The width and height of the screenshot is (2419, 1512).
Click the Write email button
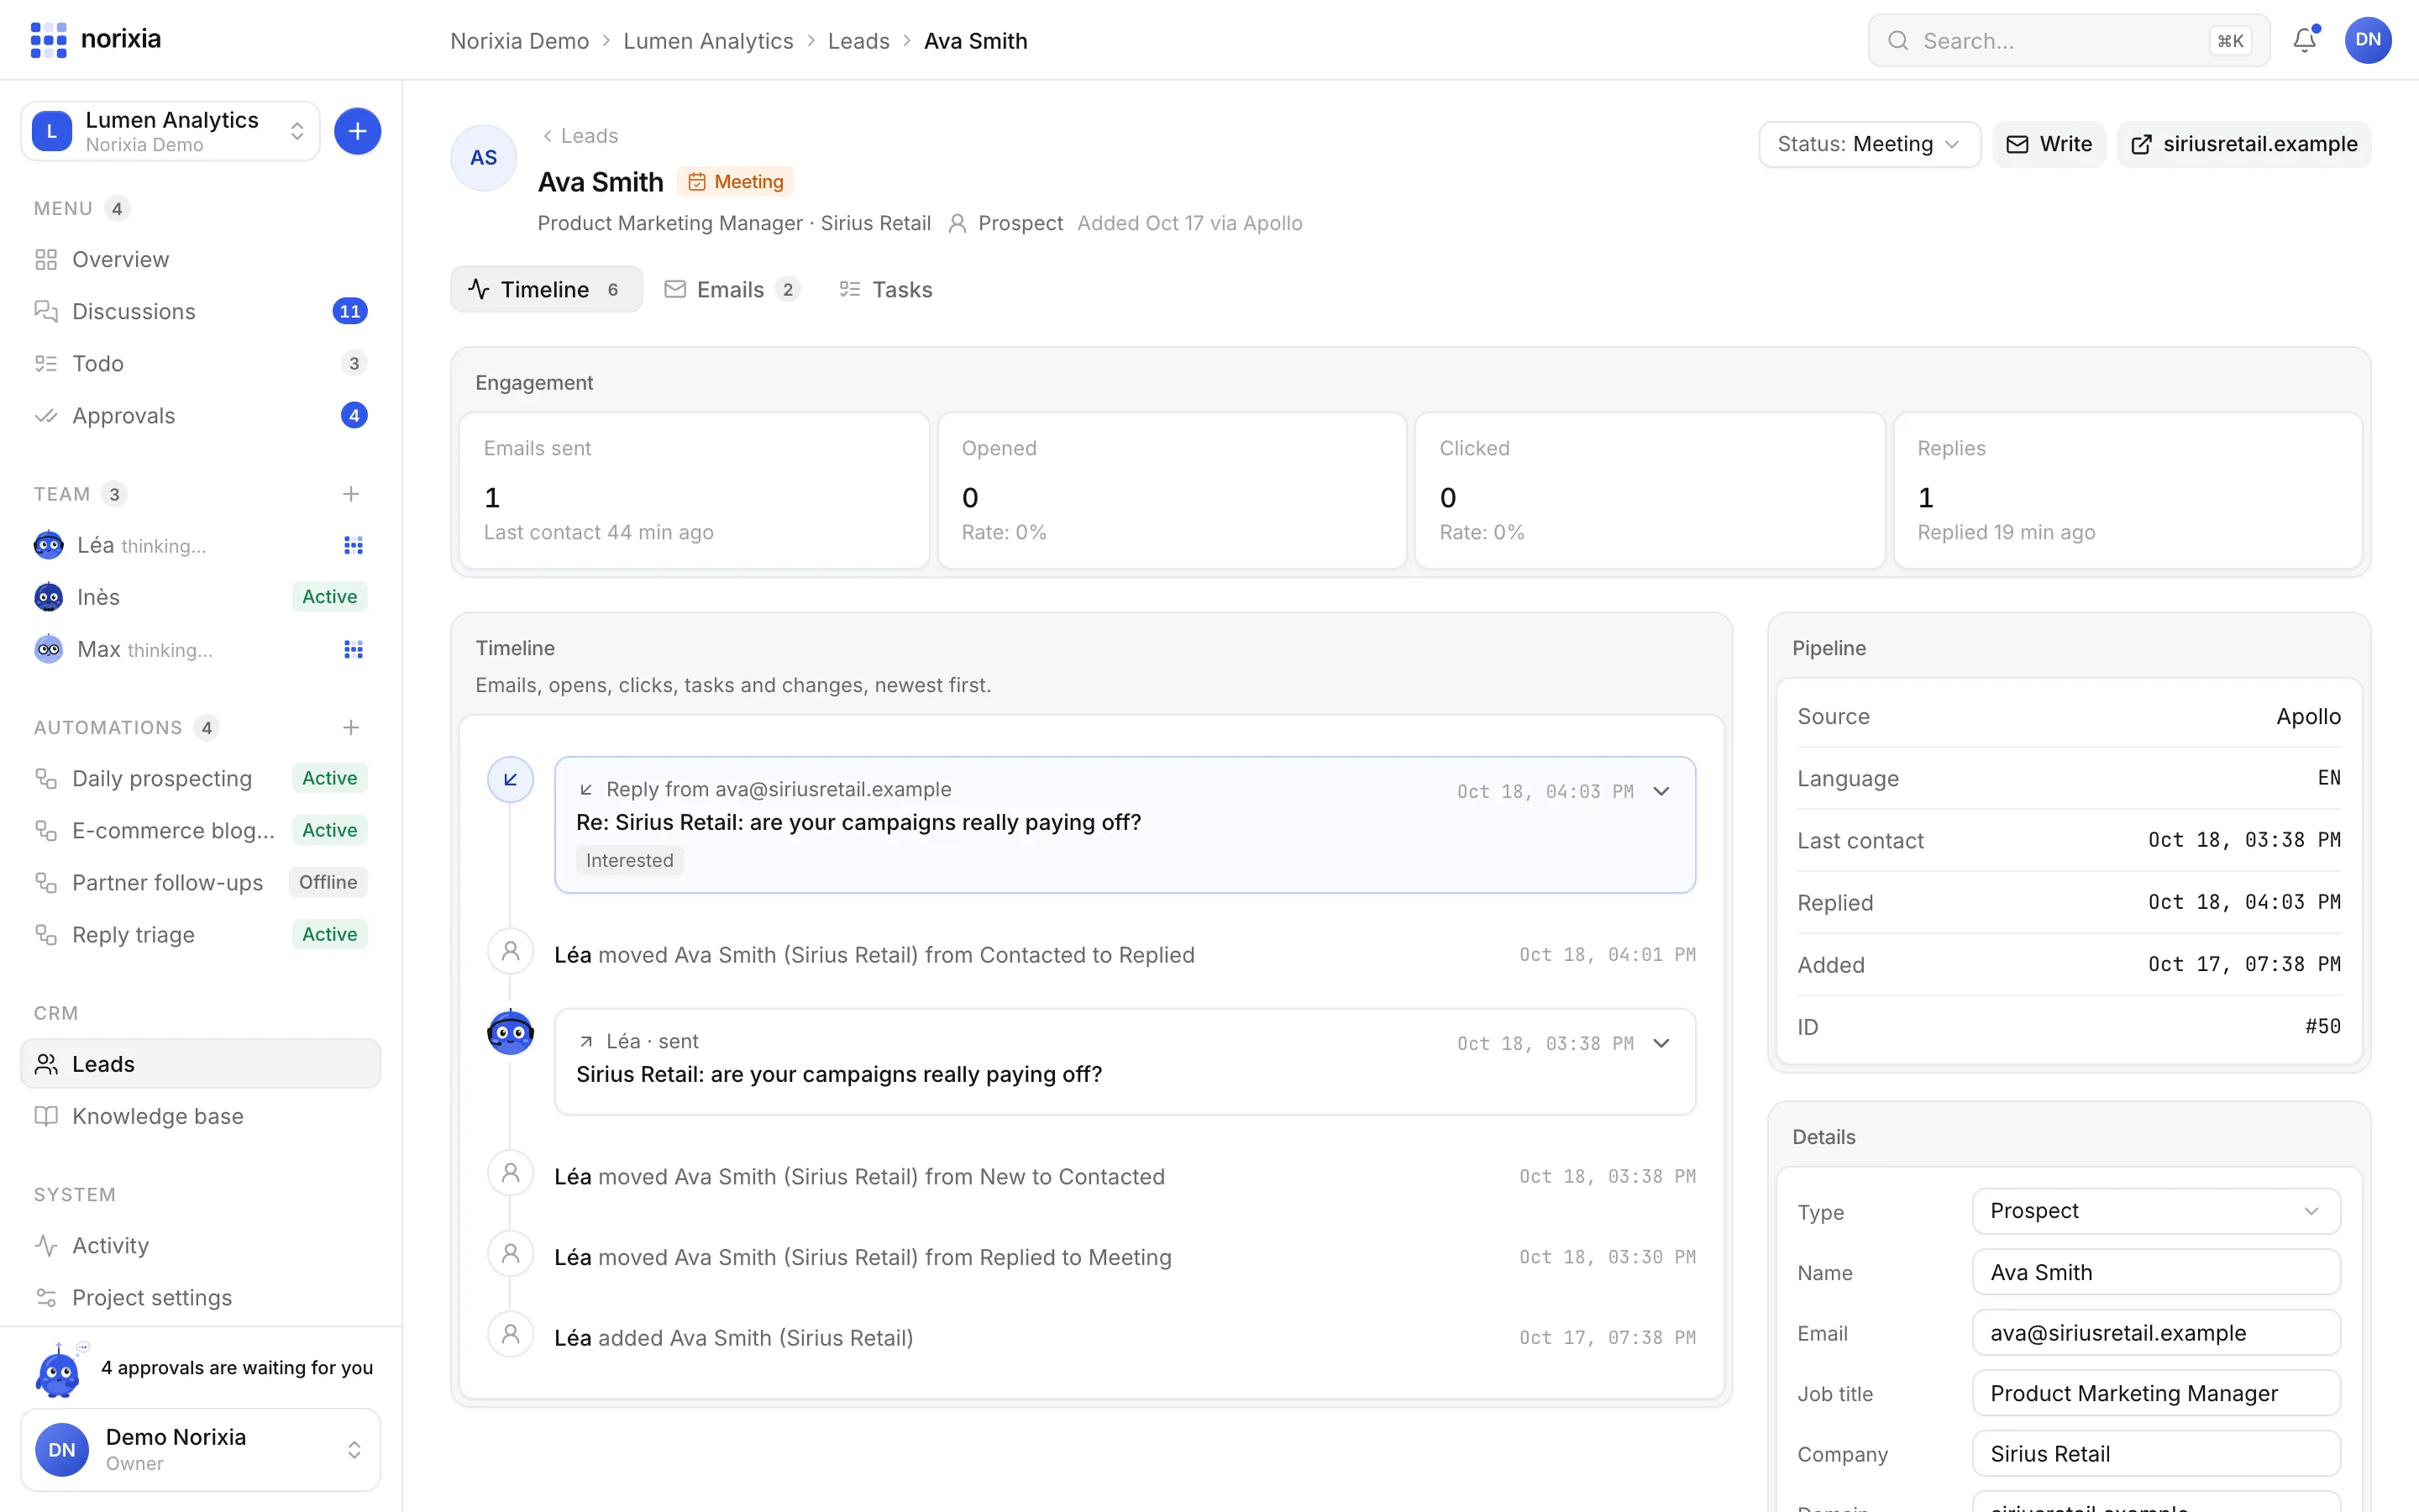(x=2049, y=144)
